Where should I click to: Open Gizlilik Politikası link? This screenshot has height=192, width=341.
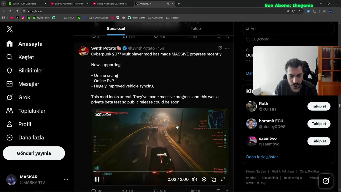coord(283,171)
